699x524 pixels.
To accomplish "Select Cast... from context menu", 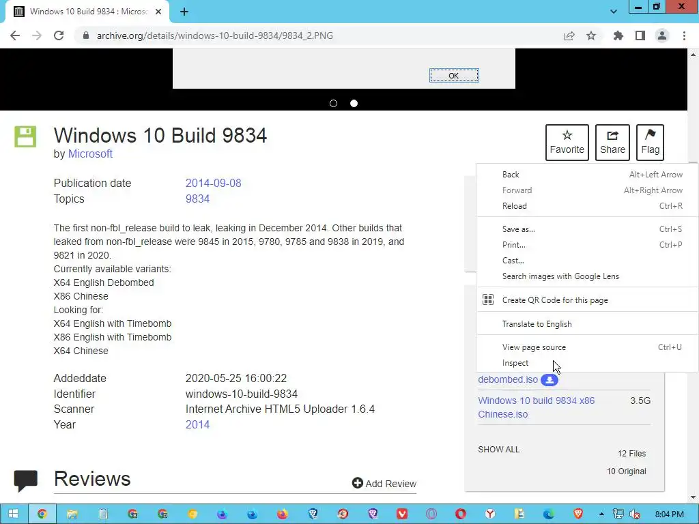I will point(587,260).
